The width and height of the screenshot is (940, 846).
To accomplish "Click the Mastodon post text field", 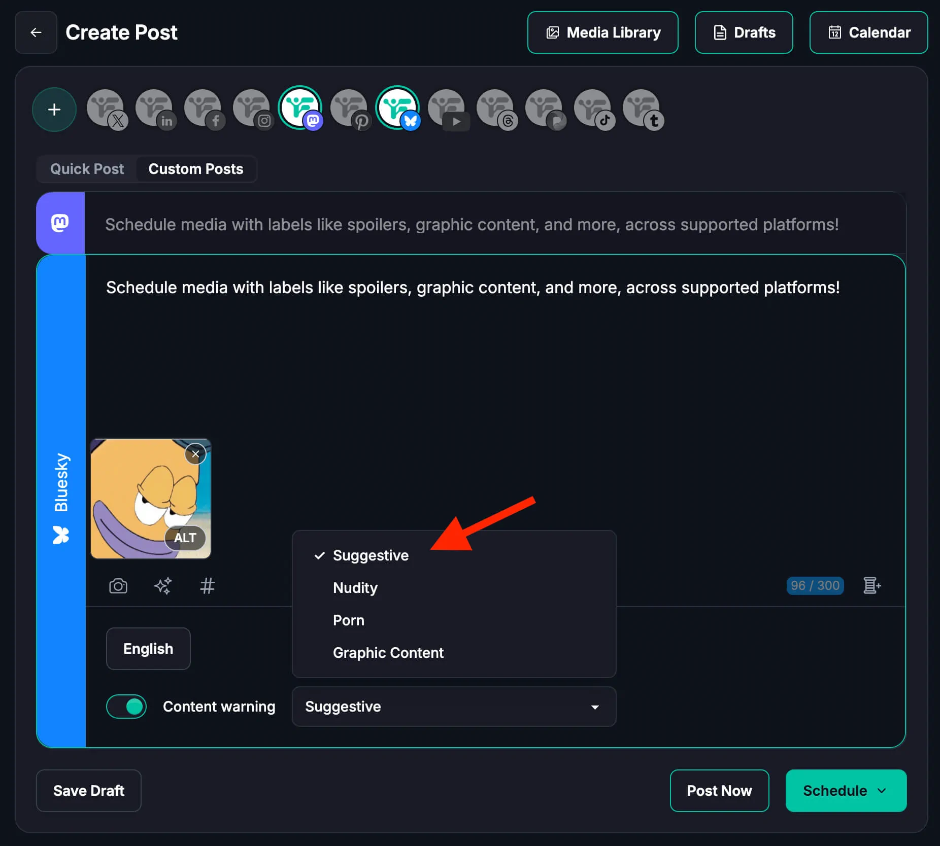I will click(472, 224).
